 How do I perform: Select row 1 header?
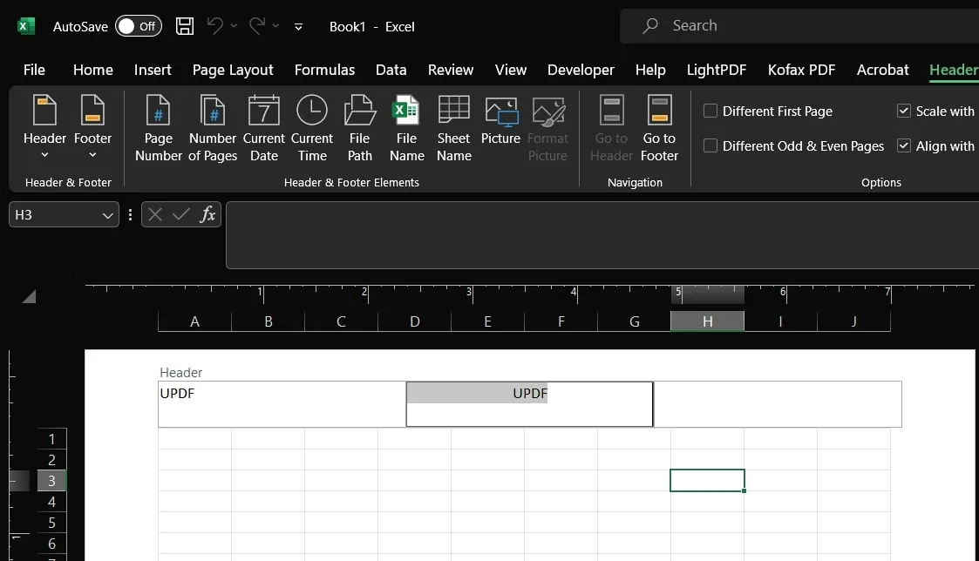point(51,439)
